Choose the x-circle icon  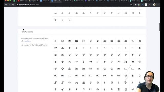point(126,13)
